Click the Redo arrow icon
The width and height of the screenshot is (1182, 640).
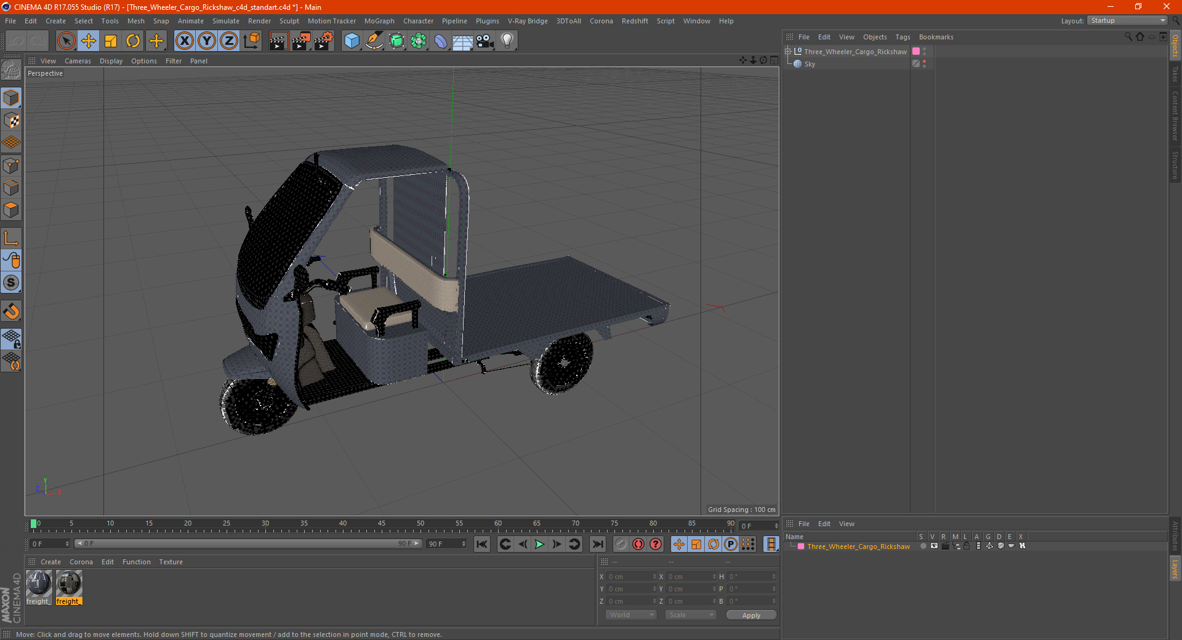click(x=38, y=41)
